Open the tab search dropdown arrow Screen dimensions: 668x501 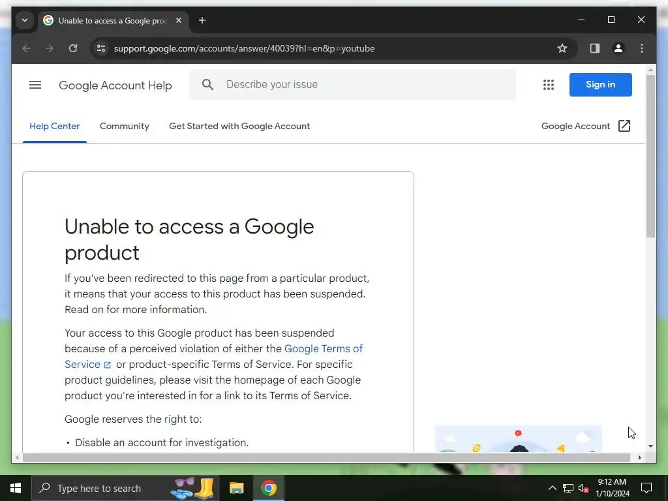[x=25, y=20]
